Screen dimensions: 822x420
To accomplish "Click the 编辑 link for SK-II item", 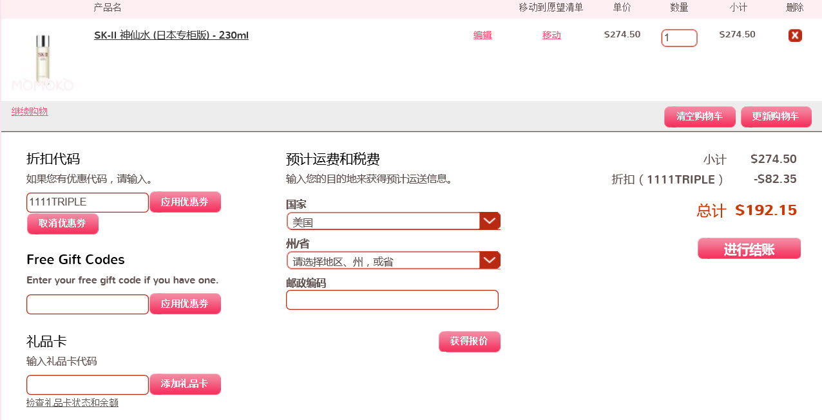I will coord(483,35).
